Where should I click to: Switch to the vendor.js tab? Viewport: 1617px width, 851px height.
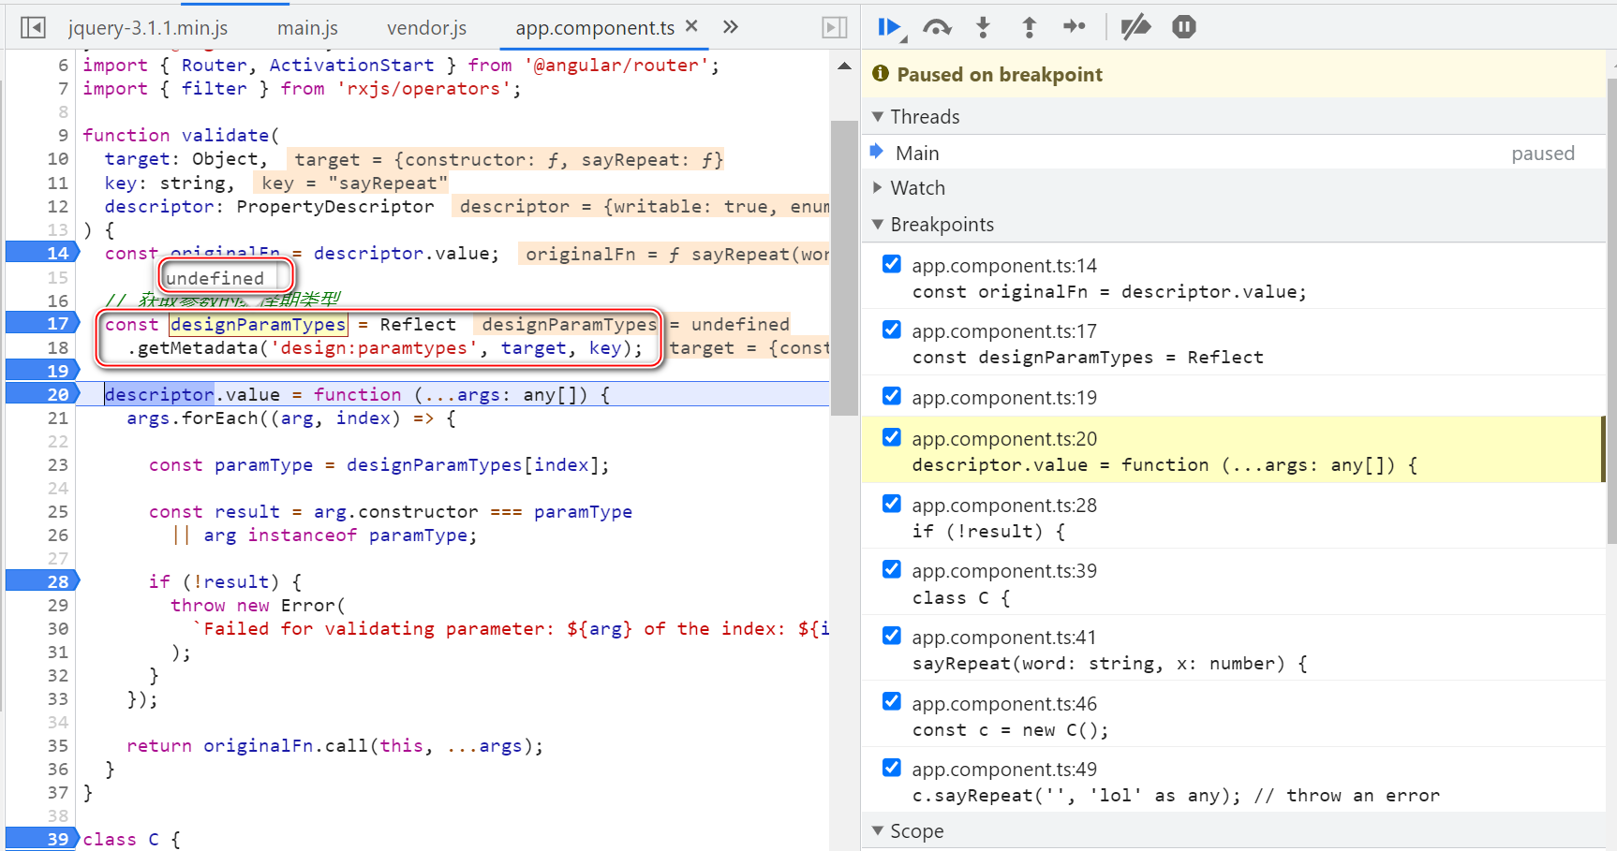(x=426, y=27)
